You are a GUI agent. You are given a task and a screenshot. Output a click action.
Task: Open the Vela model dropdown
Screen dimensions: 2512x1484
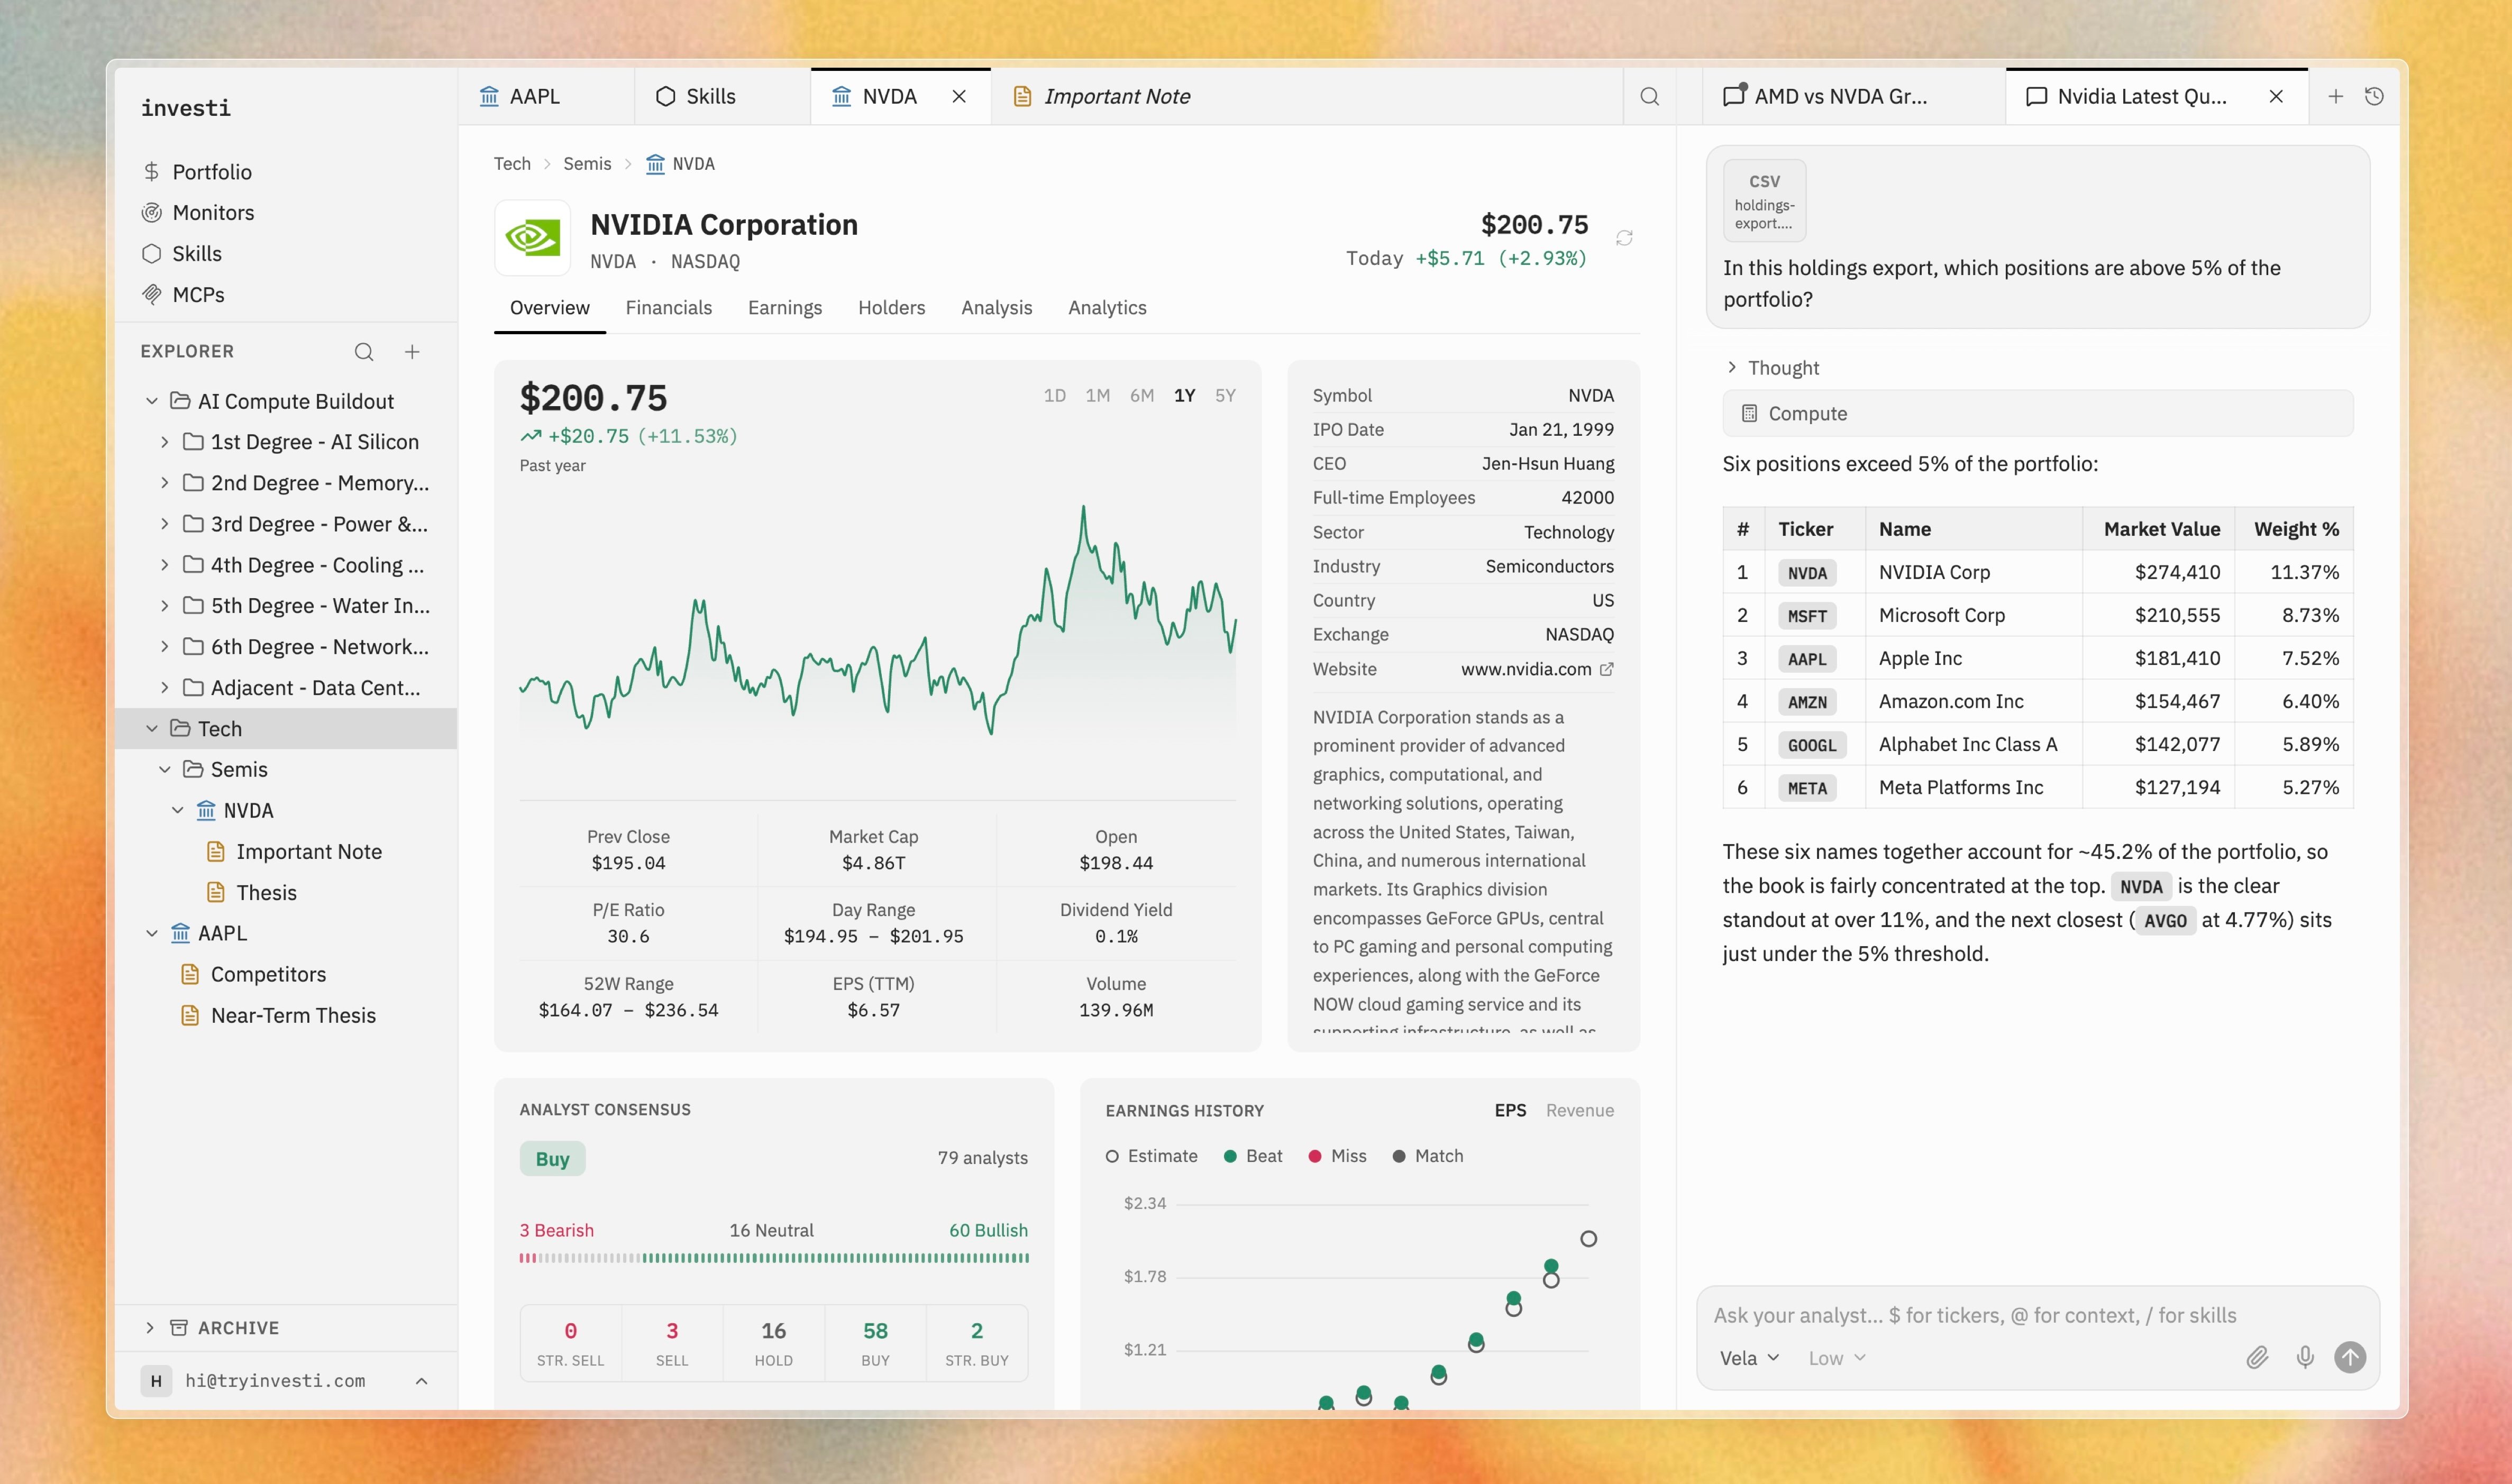(1749, 1358)
